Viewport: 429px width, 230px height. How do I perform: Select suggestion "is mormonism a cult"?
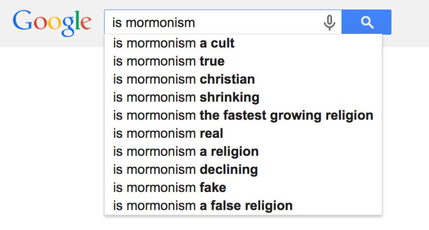[x=174, y=43]
